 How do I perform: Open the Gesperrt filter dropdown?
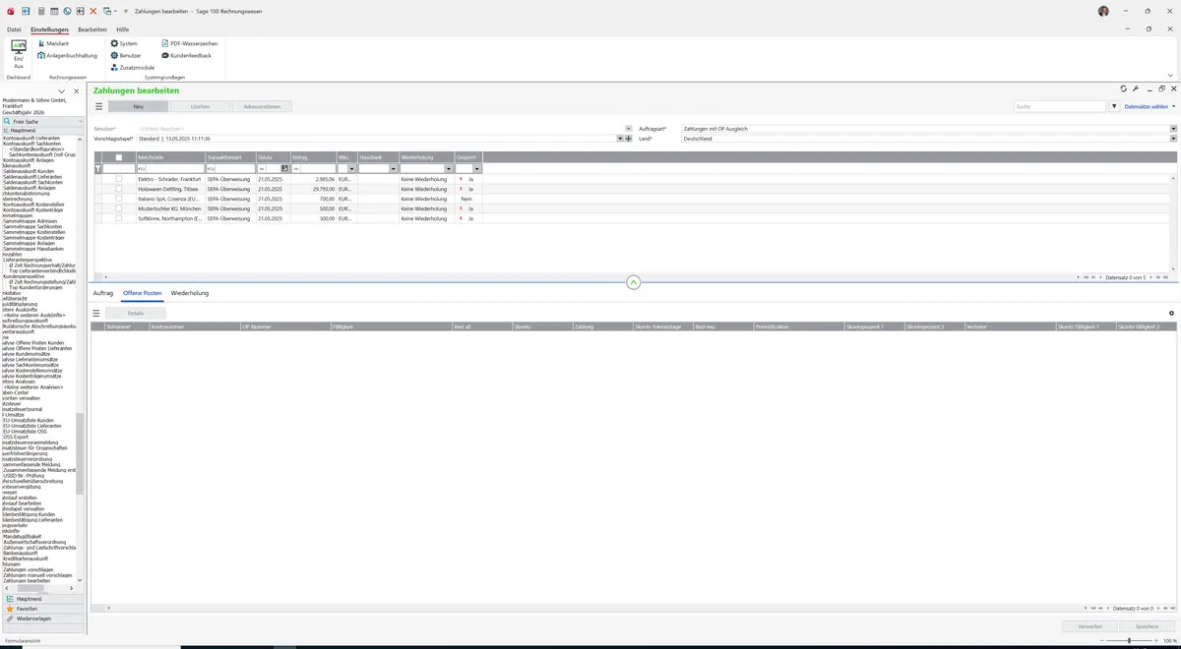(477, 169)
